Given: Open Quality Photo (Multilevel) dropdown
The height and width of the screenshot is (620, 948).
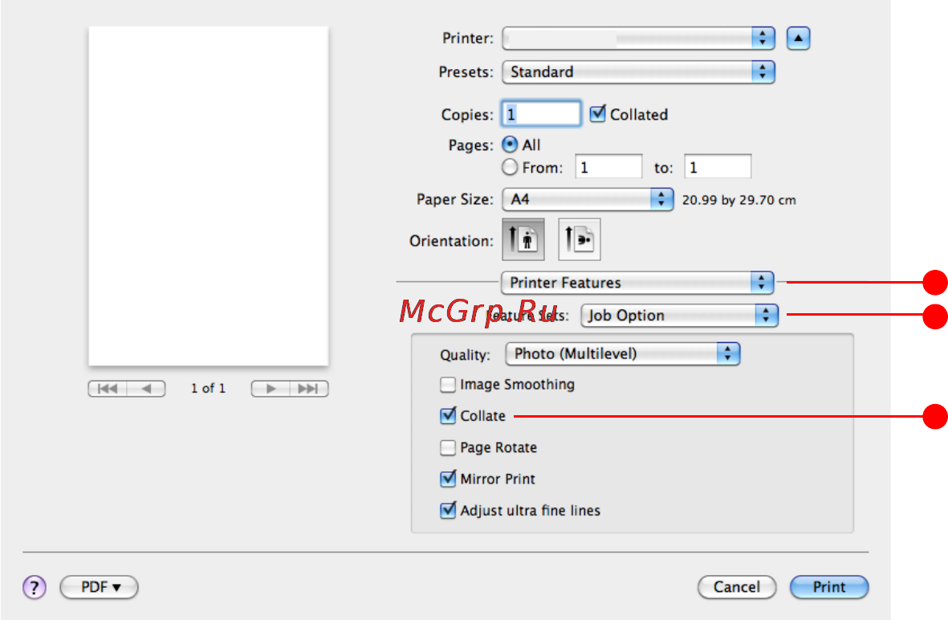Looking at the screenshot, I should pyautogui.click(x=623, y=353).
